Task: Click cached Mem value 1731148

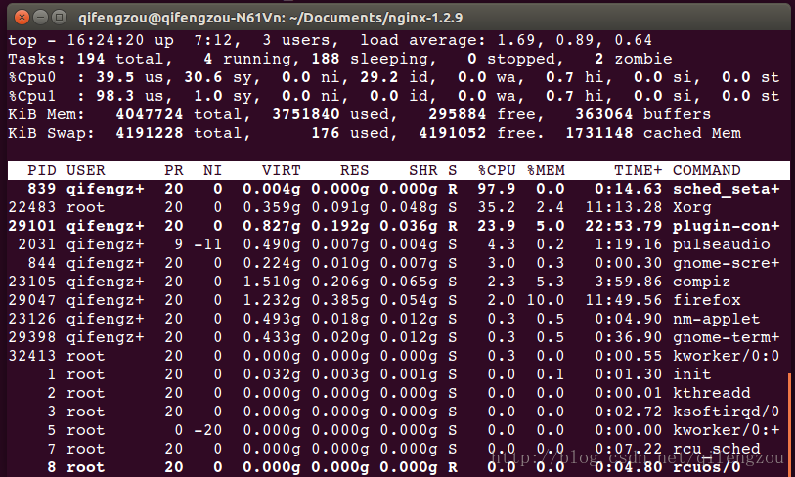Action: tap(598, 133)
